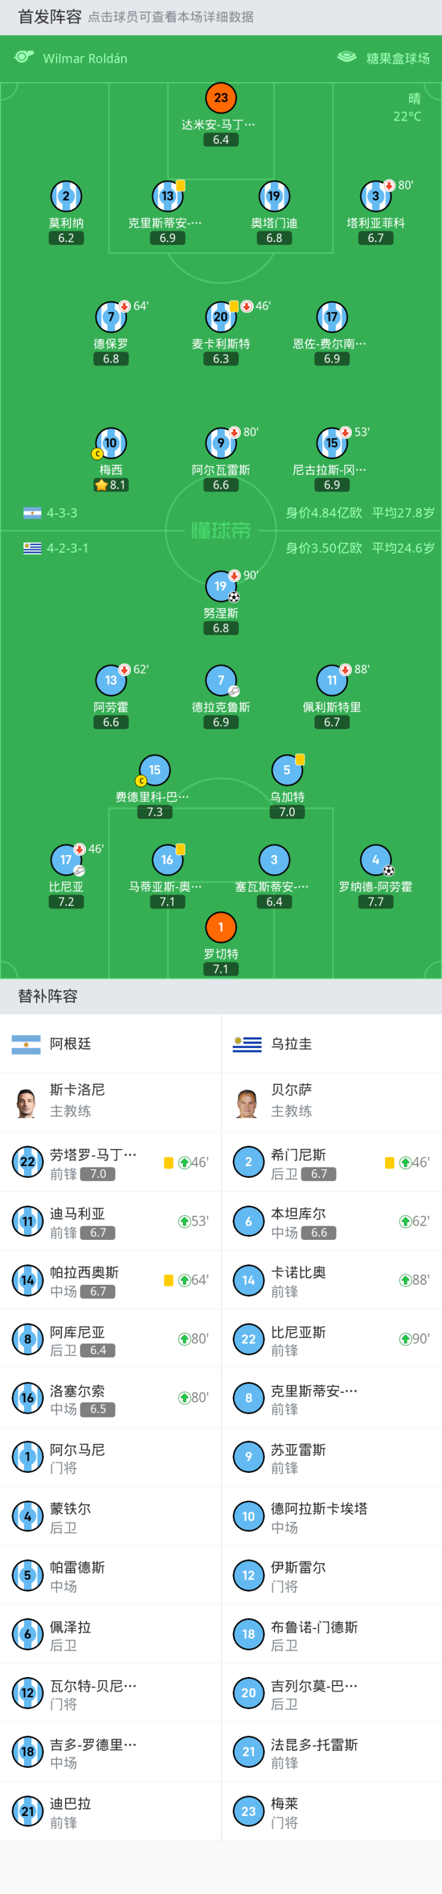Click Messi's number 10 jersey icon
442x1894 pixels.
111,443
